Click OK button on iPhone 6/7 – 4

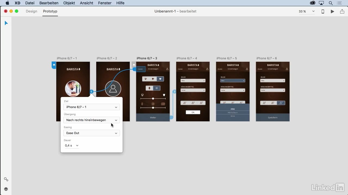pos(193,112)
